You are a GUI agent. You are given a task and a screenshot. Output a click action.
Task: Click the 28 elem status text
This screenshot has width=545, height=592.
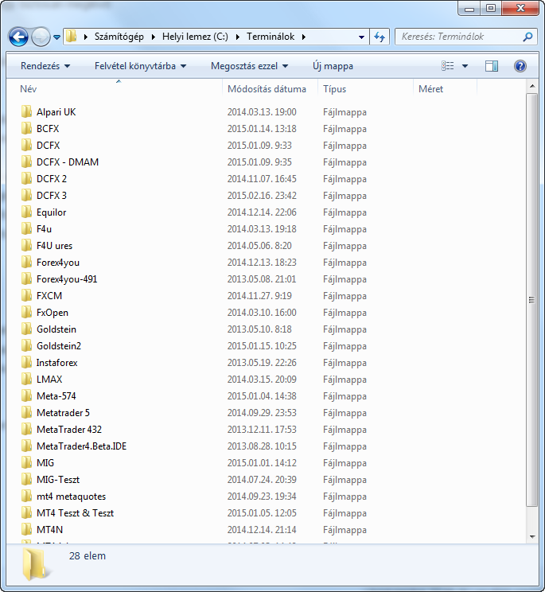pos(88,556)
